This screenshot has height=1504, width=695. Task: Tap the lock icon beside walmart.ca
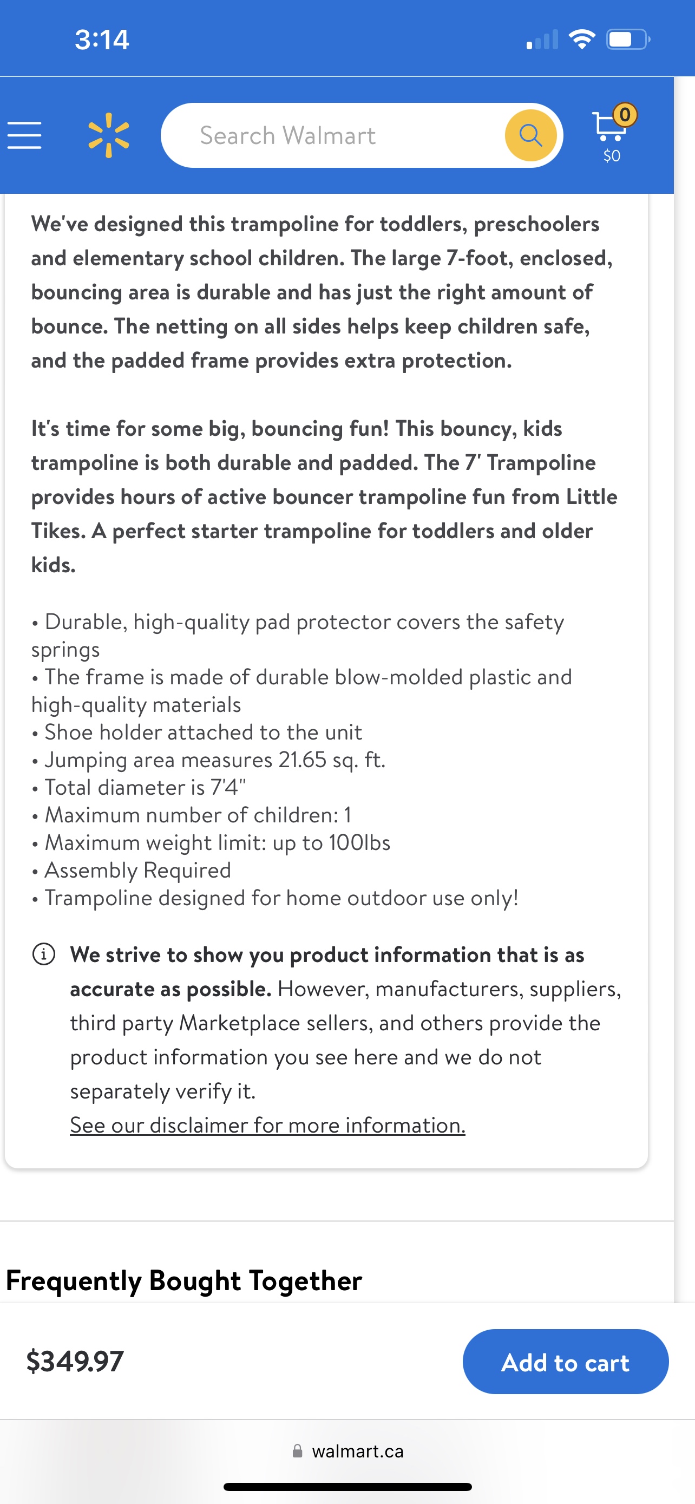[x=298, y=1451]
